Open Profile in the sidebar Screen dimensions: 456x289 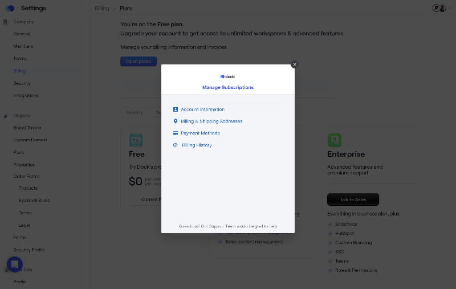tap(20, 282)
